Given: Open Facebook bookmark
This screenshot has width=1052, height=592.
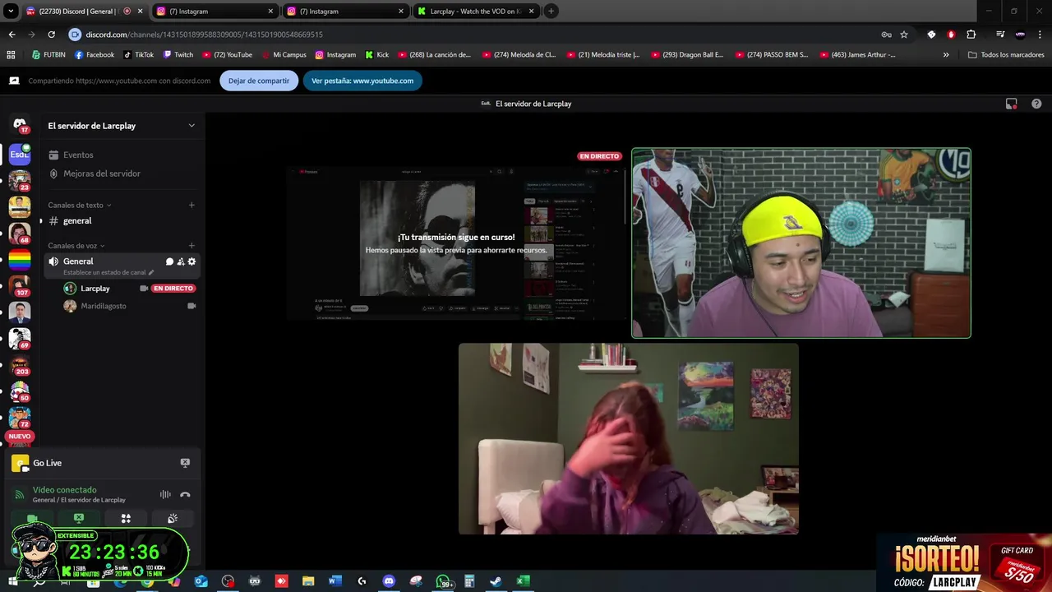Looking at the screenshot, I should coord(95,55).
